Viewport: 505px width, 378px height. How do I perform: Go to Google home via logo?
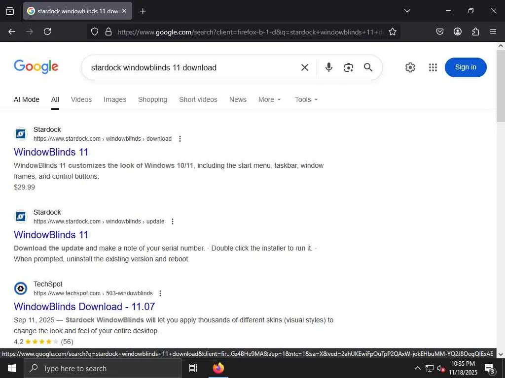(36, 66)
